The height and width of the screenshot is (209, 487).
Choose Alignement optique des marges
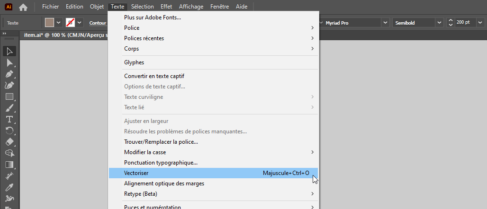(213, 183)
